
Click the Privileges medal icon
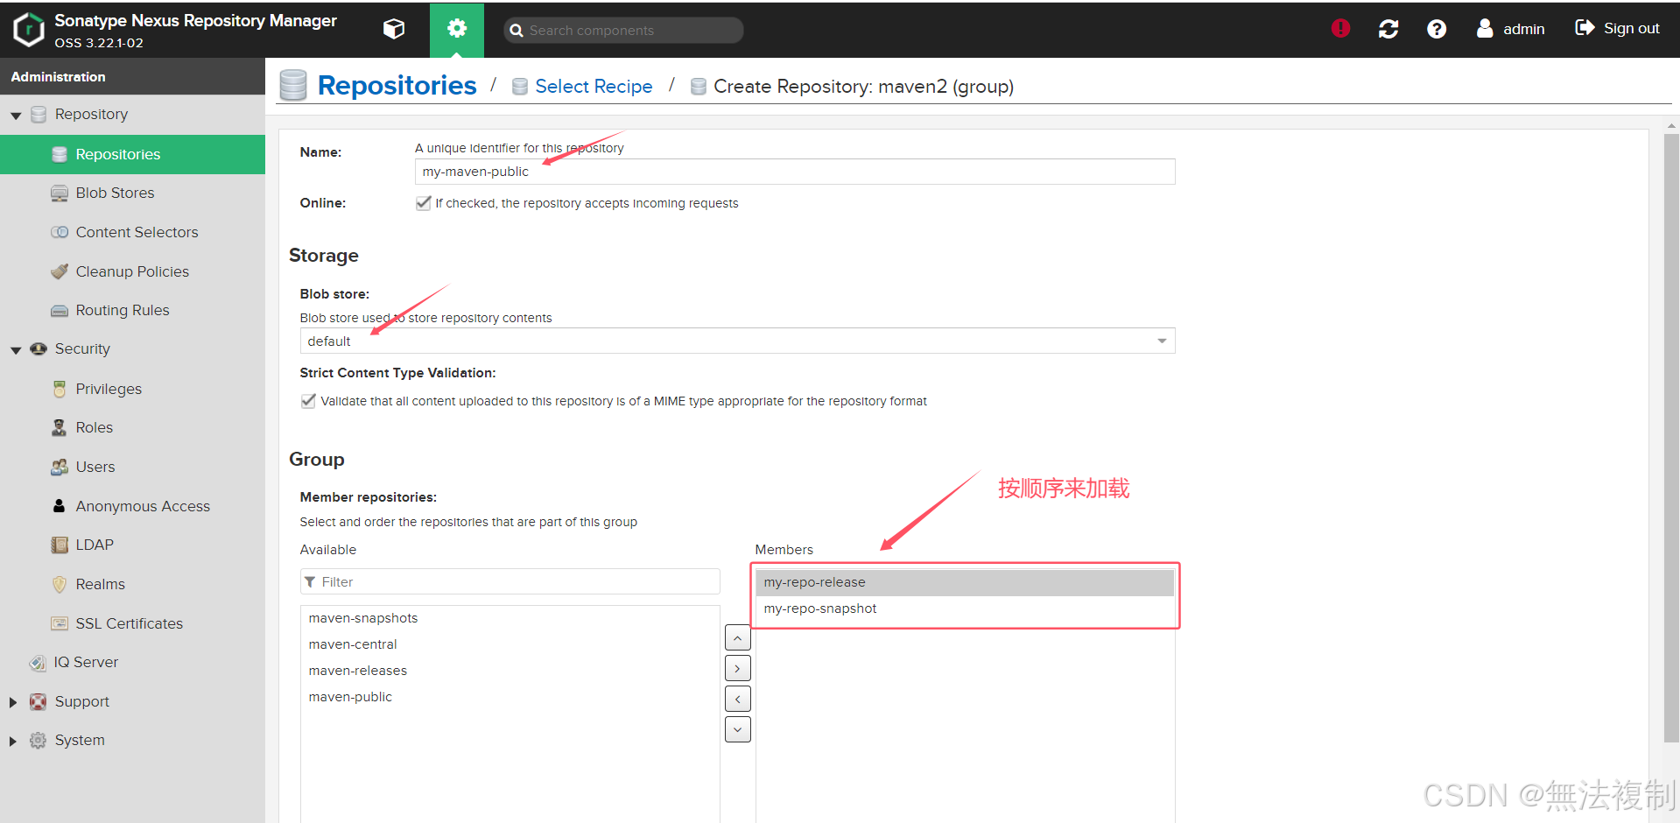59,389
